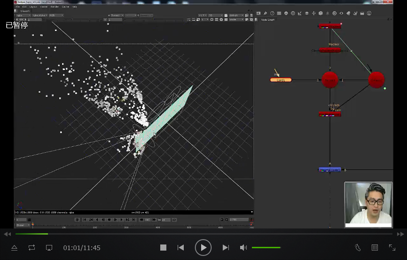Open the Render menu in Nuke
The image size is (407, 260).
click(x=55, y=7)
